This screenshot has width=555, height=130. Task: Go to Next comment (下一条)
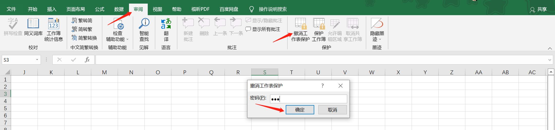click(236, 27)
